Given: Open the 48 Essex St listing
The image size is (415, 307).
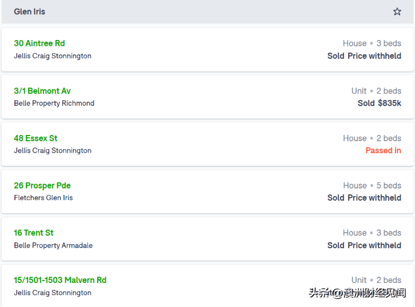Looking at the screenshot, I should coord(35,138).
